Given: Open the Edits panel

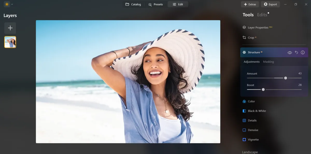Looking at the screenshot, I should 261,15.
